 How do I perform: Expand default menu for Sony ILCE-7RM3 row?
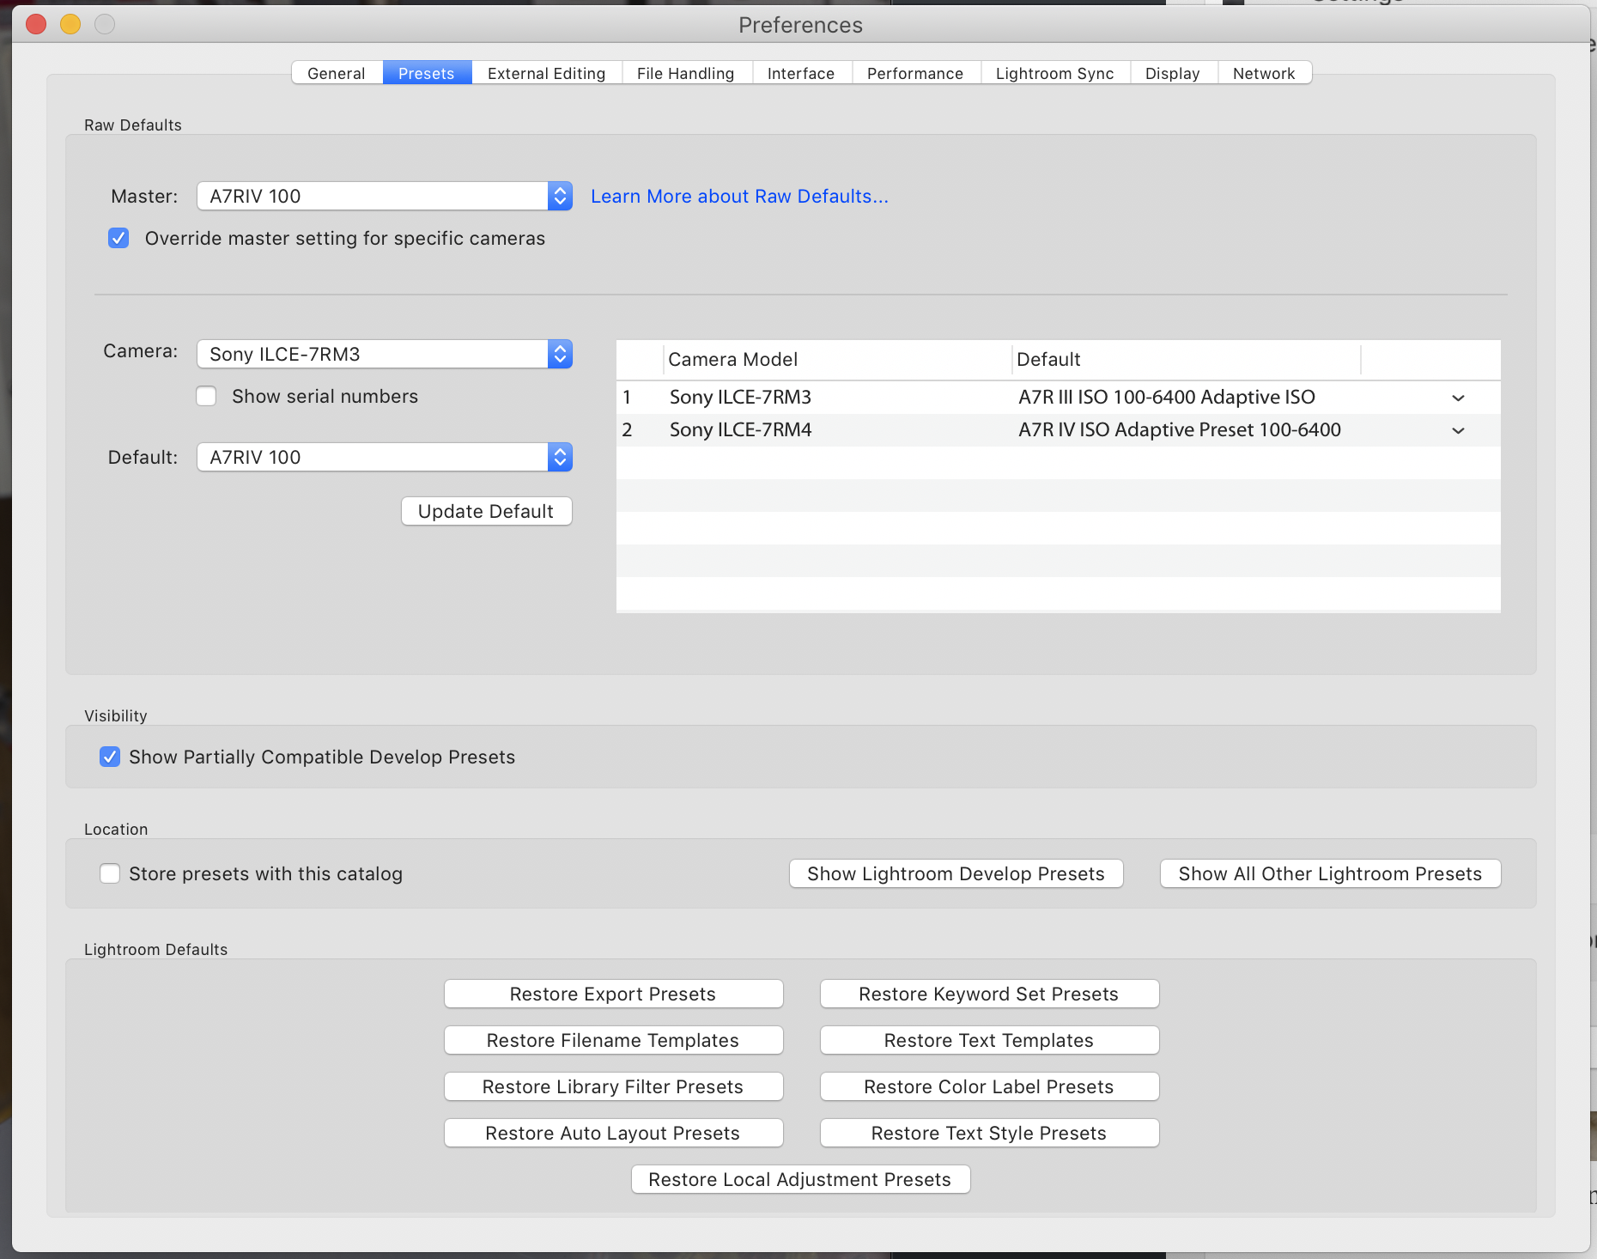point(1458,398)
